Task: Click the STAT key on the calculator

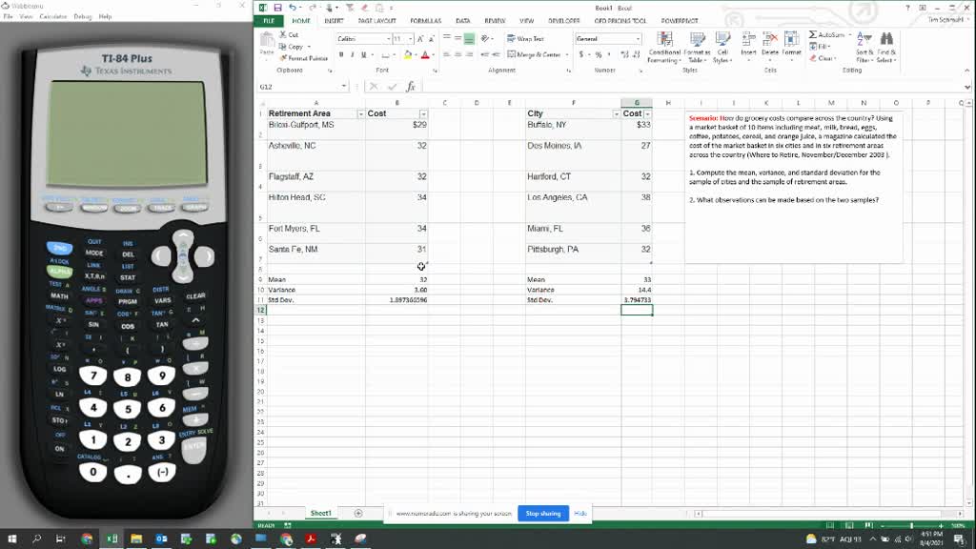Action: click(128, 277)
